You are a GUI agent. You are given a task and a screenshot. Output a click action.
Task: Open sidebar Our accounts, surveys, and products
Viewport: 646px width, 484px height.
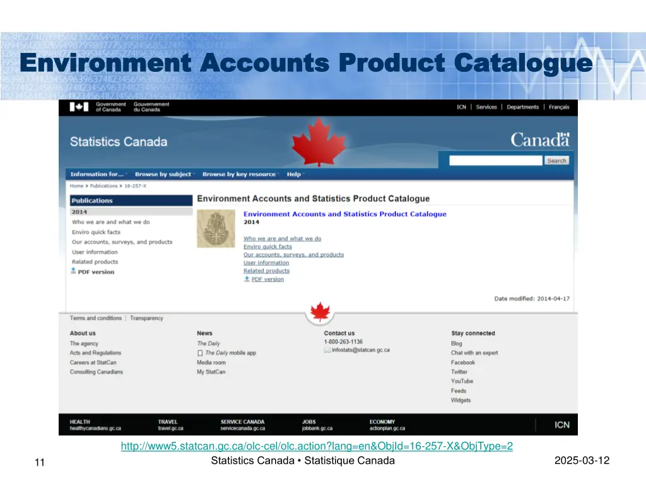pyautogui.click(x=122, y=242)
